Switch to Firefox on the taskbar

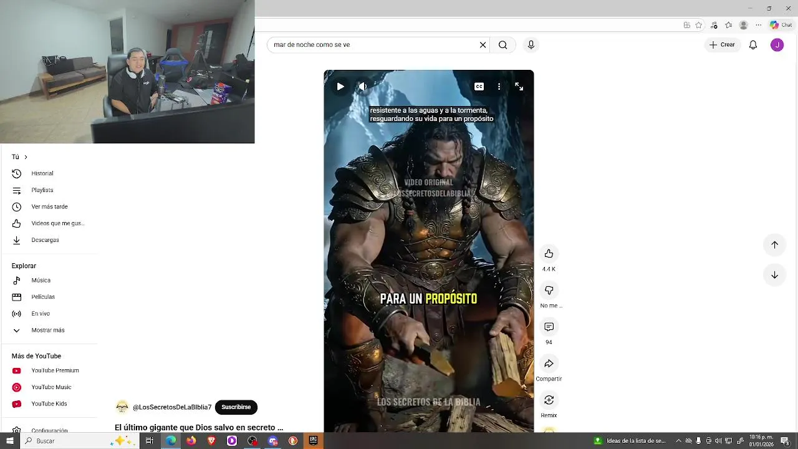191,441
